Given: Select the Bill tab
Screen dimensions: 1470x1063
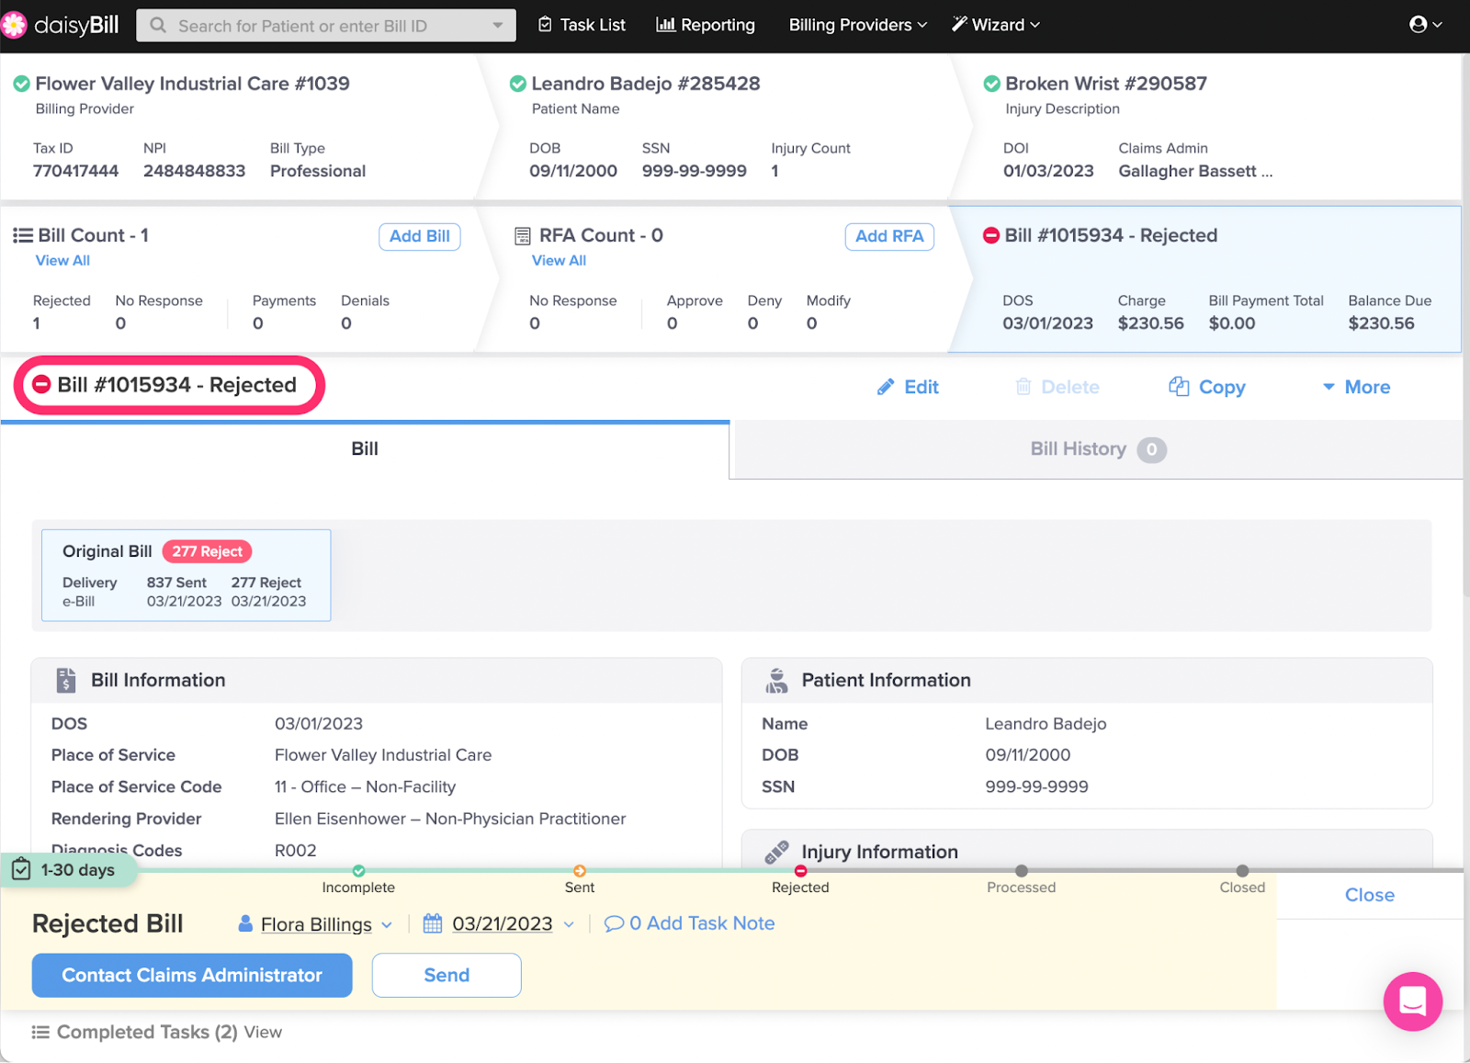Looking at the screenshot, I should click(365, 449).
